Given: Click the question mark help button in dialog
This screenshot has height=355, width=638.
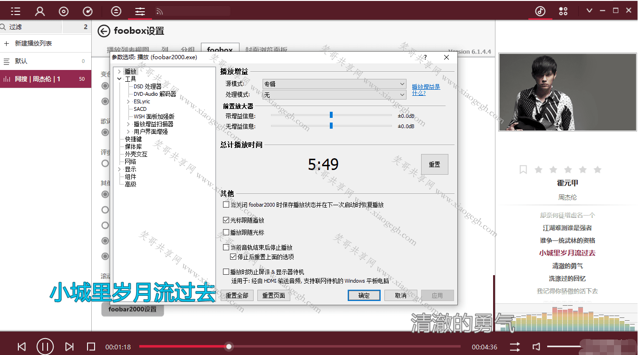Looking at the screenshot, I should (x=425, y=57).
